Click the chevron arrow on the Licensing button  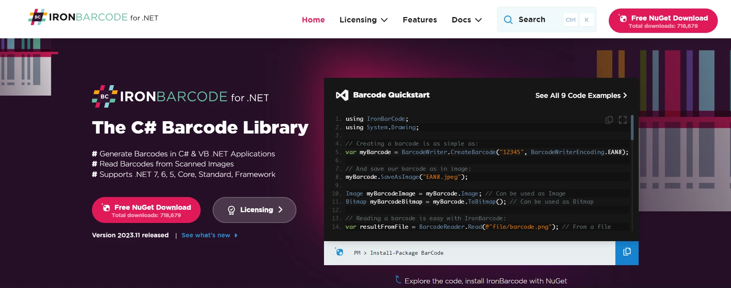point(281,210)
